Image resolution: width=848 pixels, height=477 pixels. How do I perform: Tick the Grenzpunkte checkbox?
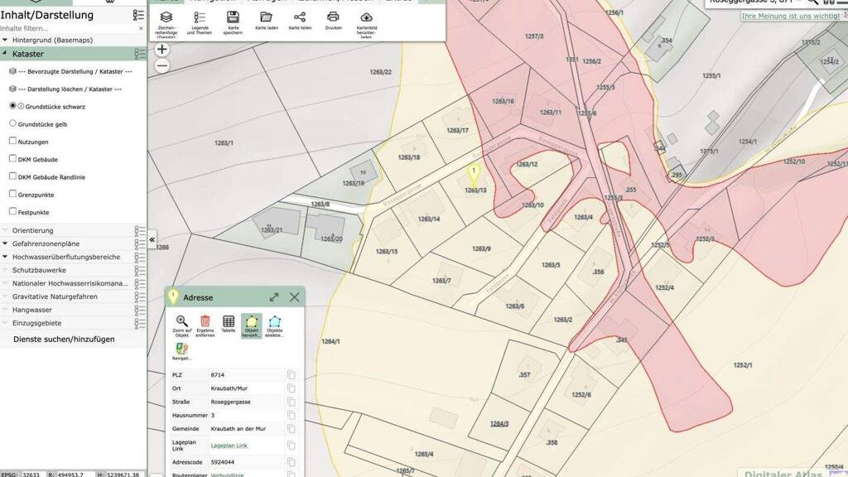(x=12, y=195)
